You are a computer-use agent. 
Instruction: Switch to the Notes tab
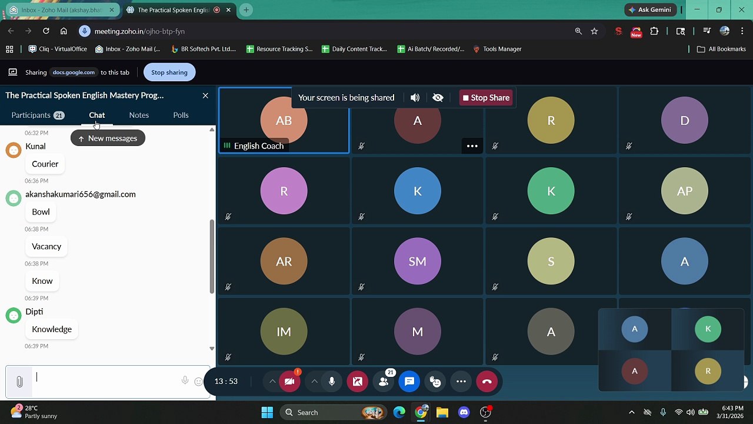pos(139,115)
